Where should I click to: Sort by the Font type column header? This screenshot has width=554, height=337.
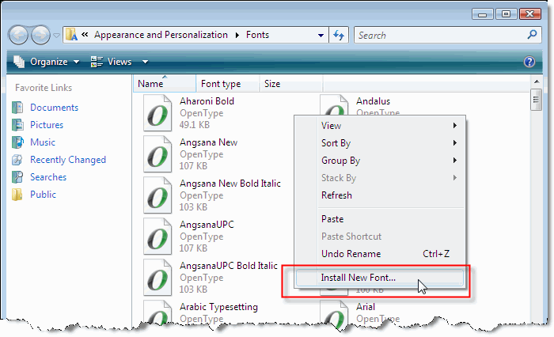click(x=221, y=84)
